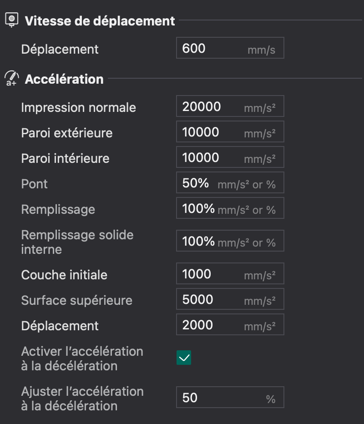This screenshot has width=364, height=424.
Task: Click the Surface supérieure label
Action: click(x=76, y=300)
